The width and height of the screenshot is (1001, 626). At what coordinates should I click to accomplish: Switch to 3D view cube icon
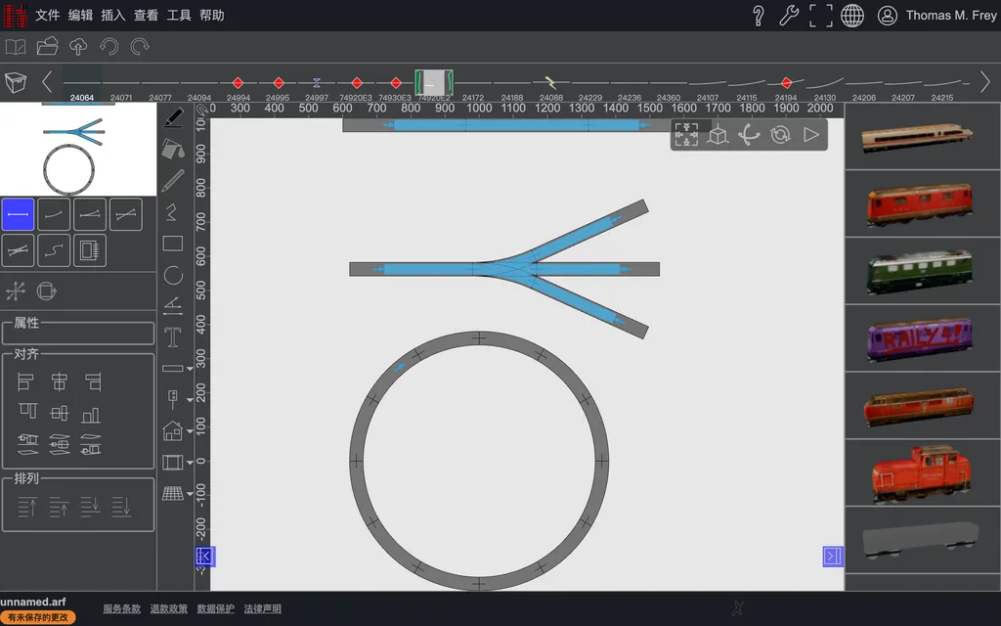(x=718, y=135)
